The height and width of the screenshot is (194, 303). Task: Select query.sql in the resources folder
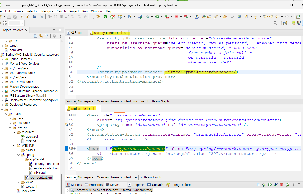pyautogui.click(x=29, y=137)
